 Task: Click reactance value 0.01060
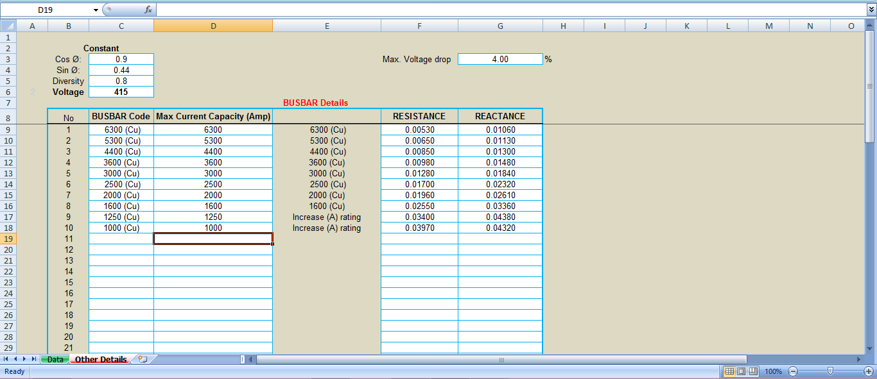[500, 130]
